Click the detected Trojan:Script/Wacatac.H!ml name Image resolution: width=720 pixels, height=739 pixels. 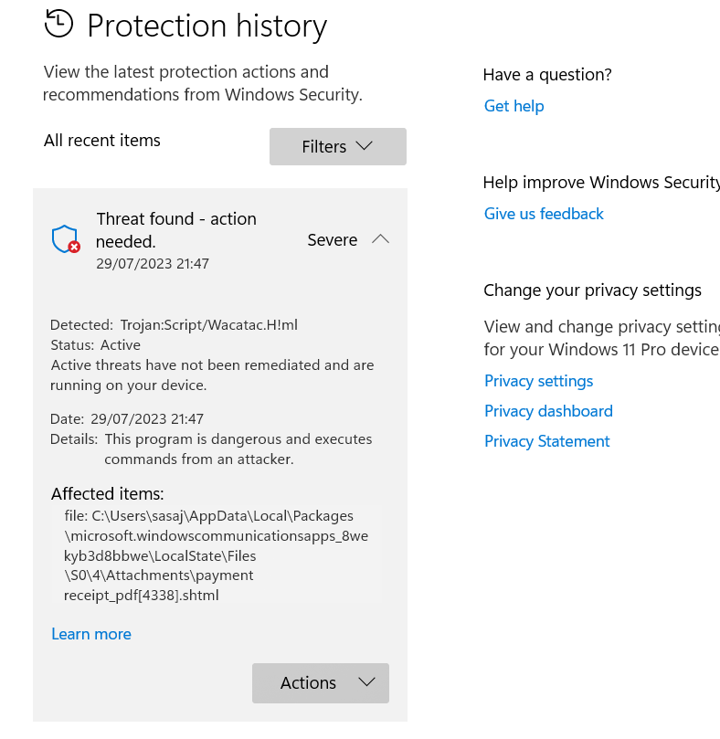(209, 324)
